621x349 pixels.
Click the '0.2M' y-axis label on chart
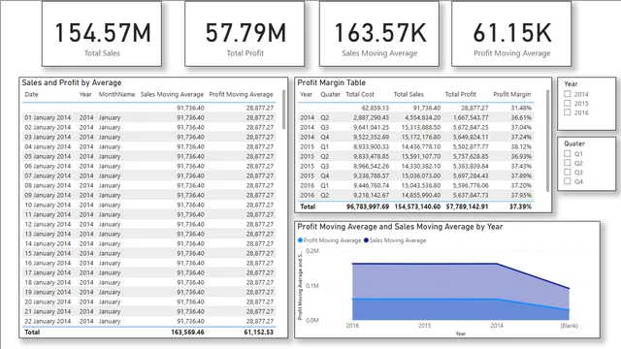(312, 251)
